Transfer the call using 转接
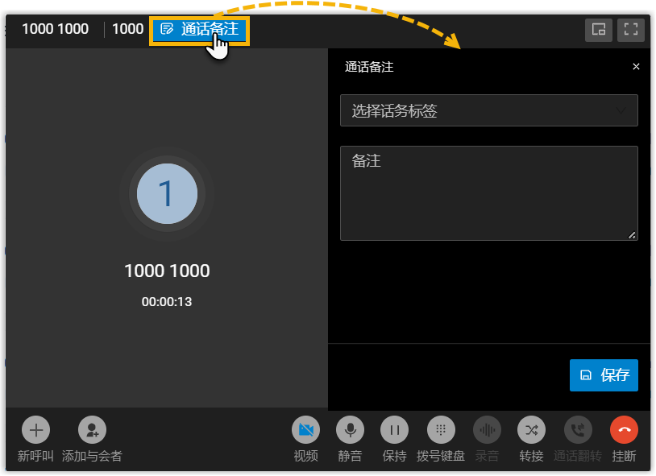This screenshot has height=476, width=656. click(531, 430)
